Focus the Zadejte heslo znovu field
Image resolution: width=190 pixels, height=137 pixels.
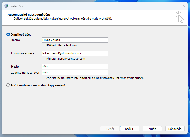(75, 73)
